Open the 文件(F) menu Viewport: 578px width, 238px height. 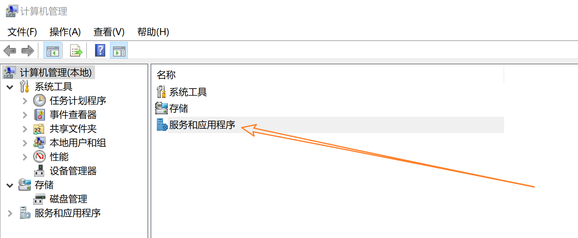22,32
